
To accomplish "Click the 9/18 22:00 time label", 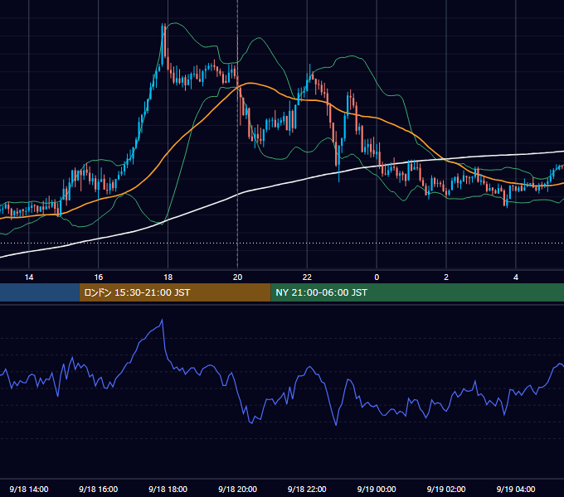I will click(x=307, y=489).
